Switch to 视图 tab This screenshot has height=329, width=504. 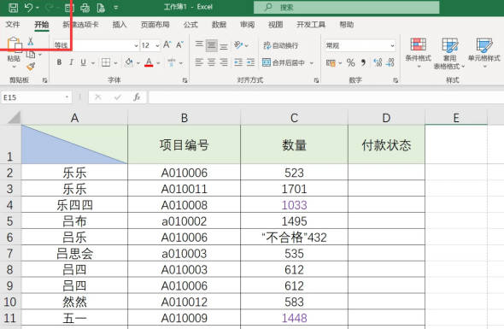(275, 25)
